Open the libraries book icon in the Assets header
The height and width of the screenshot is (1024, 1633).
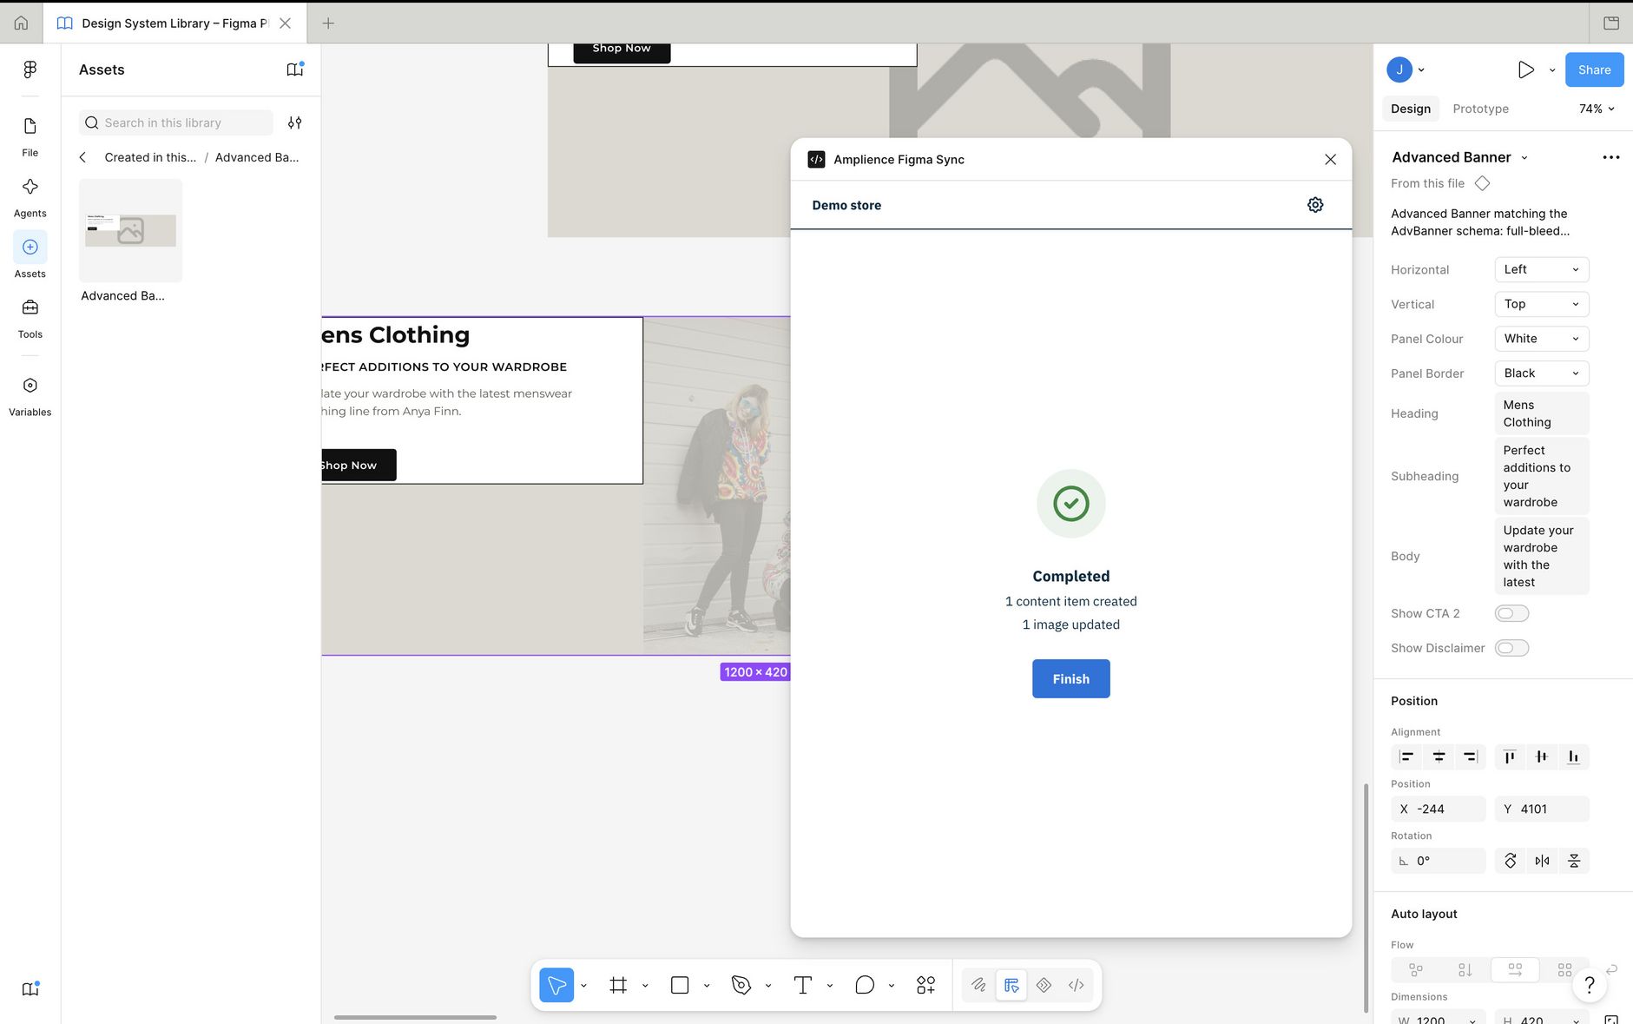coord(295,69)
